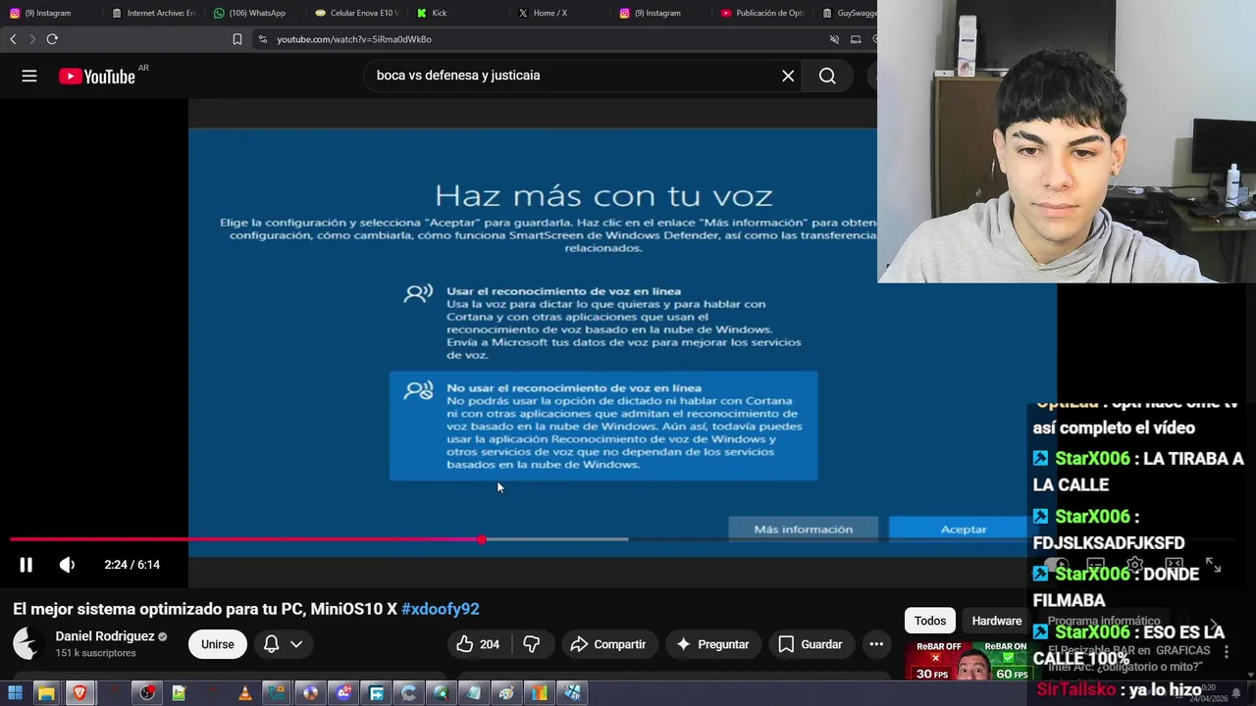Image resolution: width=1256 pixels, height=706 pixels.
Task: Like the video with 204 likes
Action: click(x=478, y=644)
